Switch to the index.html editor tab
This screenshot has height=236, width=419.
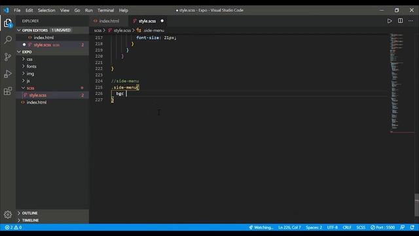(109, 21)
